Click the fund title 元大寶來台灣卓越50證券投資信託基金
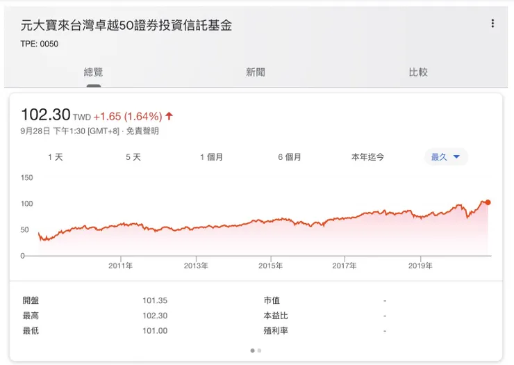The height and width of the screenshot is (365, 514). click(126, 25)
